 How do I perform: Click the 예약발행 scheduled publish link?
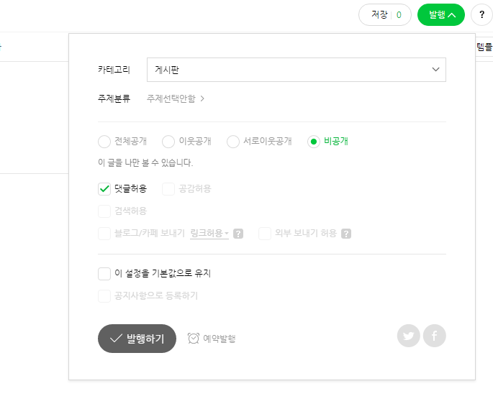(x=220, y=339)
